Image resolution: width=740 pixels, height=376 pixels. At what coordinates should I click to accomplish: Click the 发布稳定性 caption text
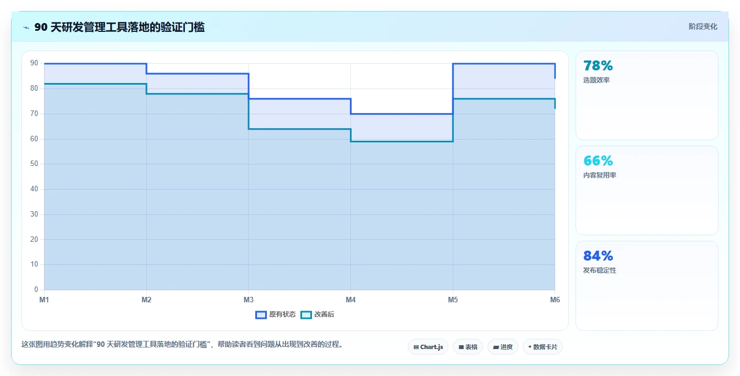(600, 270)
